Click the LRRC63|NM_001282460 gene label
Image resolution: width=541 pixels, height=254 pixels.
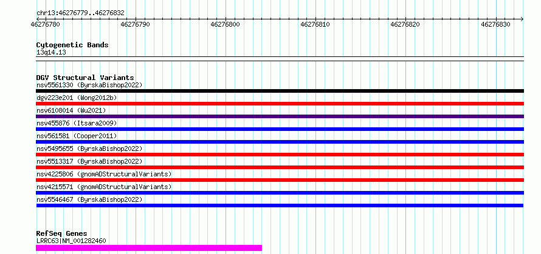tap(71, 241)
